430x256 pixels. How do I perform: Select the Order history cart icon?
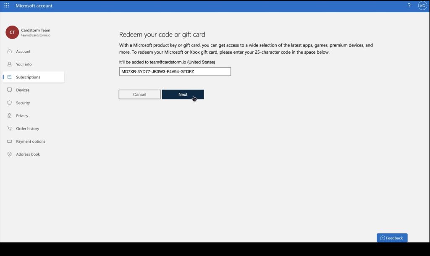point(10,128)
